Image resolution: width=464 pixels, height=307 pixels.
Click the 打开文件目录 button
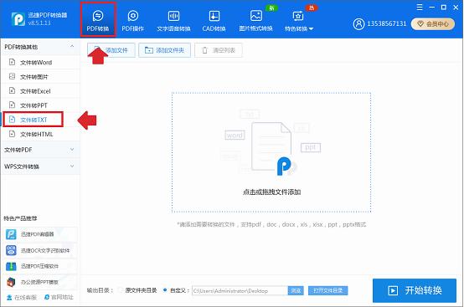coord(327,291)
